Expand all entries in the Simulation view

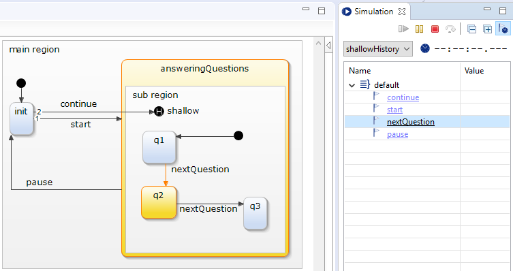[x=488, y=29]
